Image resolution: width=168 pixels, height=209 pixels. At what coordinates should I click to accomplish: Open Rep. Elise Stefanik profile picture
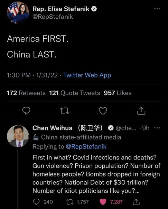pyautogui.click(x=18, y=13)
